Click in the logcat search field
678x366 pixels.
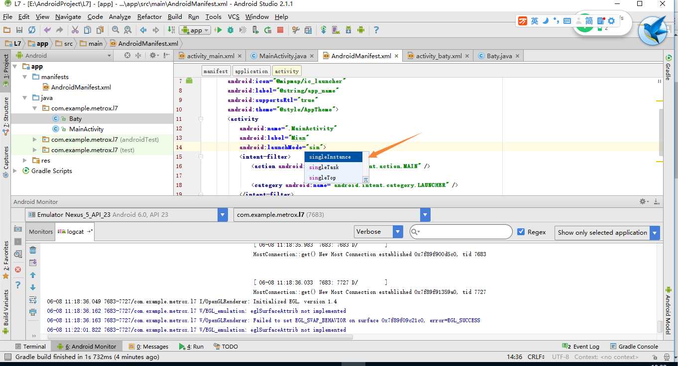(461, 232)
